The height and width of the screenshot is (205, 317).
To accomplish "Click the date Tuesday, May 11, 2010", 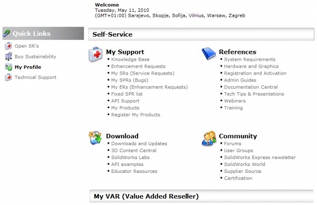I will (x=122, y=10).
